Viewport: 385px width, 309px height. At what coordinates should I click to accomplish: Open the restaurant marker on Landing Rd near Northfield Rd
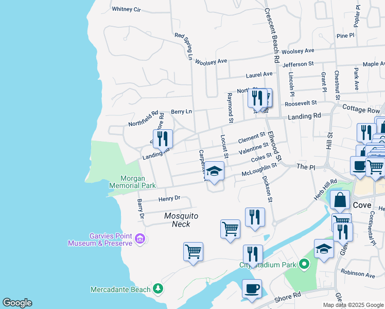[163, 140]
